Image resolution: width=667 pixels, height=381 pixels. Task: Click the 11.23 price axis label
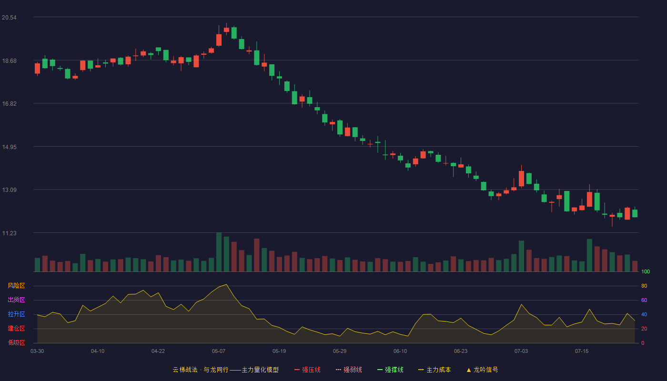click(x=9, y=233)
